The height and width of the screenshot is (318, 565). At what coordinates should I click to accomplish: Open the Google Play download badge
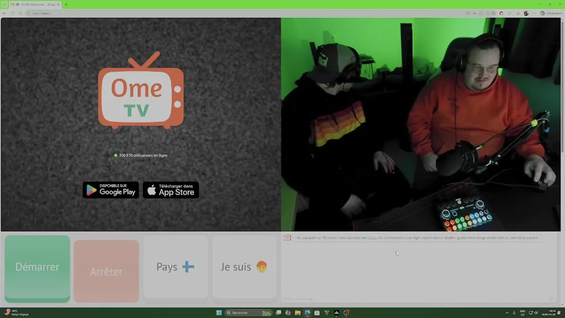click(x=111, y=190)
